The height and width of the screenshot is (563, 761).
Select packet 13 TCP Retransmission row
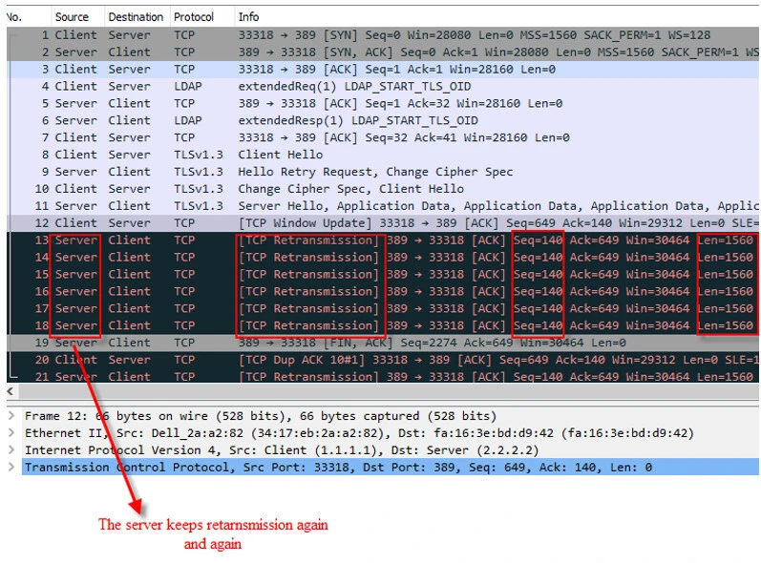click(x=382, y=240)
